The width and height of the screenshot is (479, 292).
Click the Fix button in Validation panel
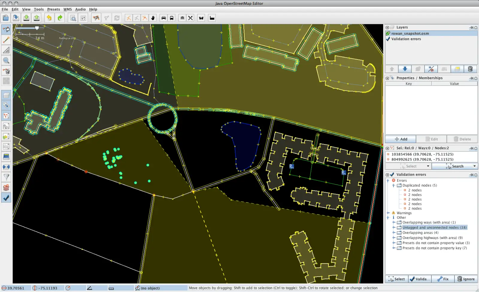point(442,279)
